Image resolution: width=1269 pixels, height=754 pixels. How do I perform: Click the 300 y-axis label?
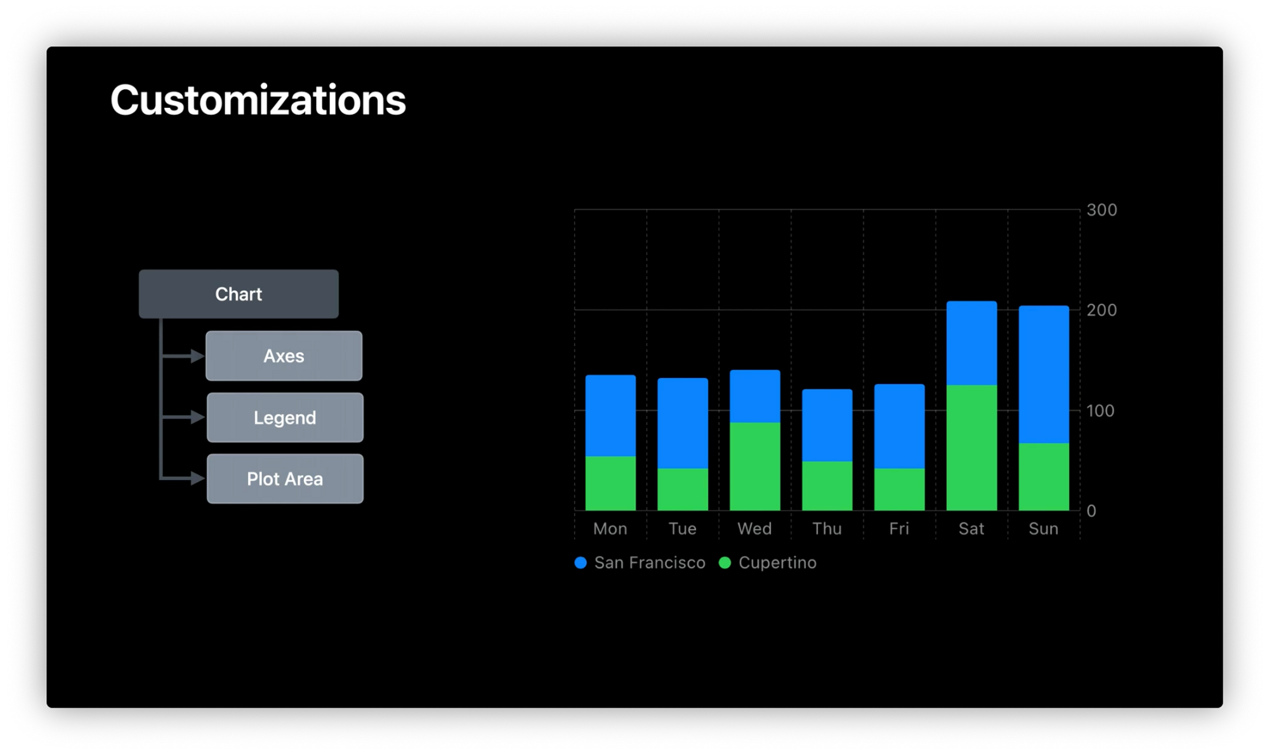coord(1101,210)
